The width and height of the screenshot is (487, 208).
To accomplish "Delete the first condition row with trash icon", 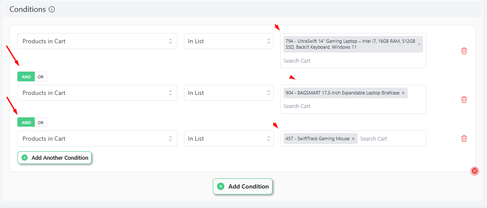I will 464,50.
